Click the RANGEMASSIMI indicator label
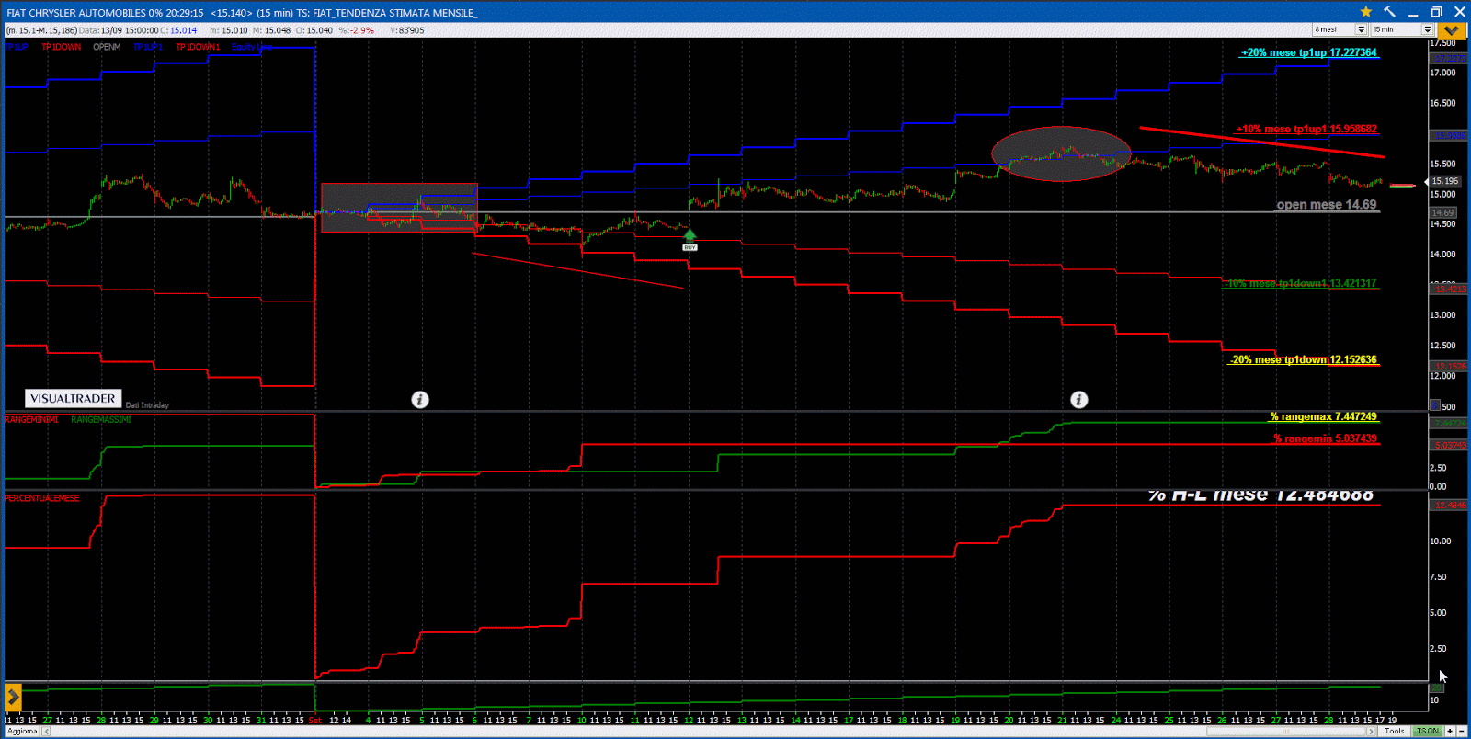 point(101,420)
